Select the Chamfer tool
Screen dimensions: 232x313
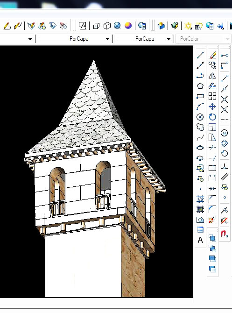tap(212, 199)
